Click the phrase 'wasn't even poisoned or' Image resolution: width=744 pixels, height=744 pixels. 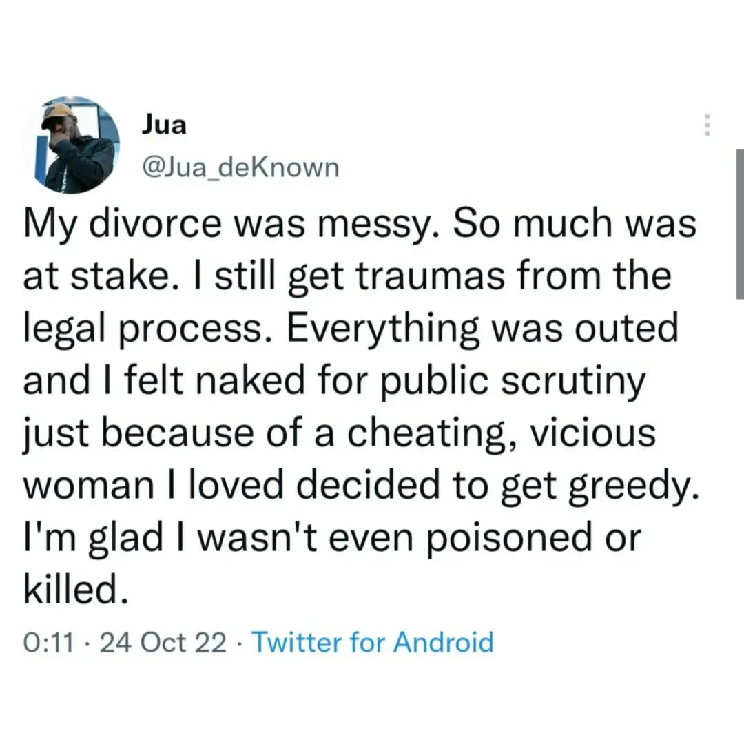click(420, 538)
